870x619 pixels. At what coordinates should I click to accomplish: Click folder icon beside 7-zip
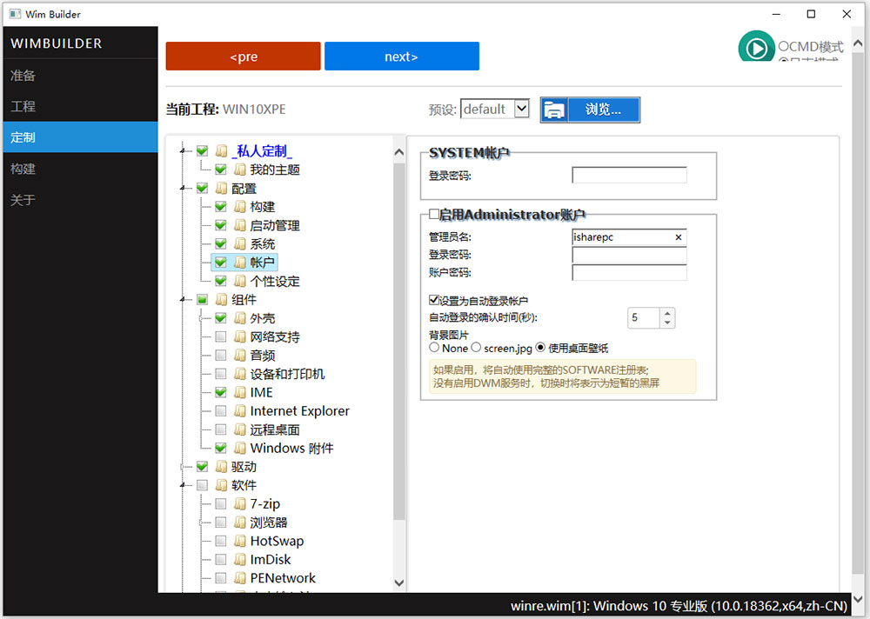[x=240, y=503]
